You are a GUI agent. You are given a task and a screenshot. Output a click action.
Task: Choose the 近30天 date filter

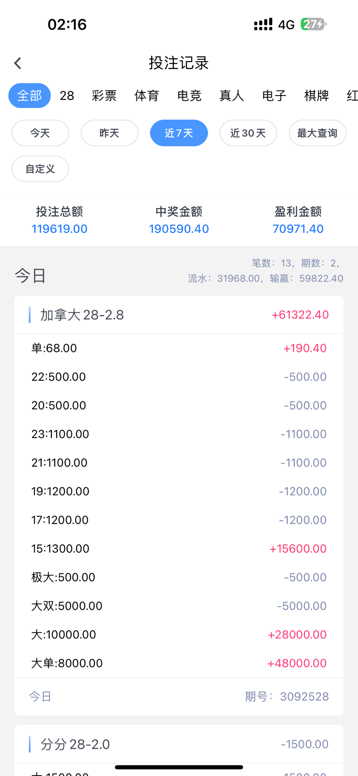(248, 133)
